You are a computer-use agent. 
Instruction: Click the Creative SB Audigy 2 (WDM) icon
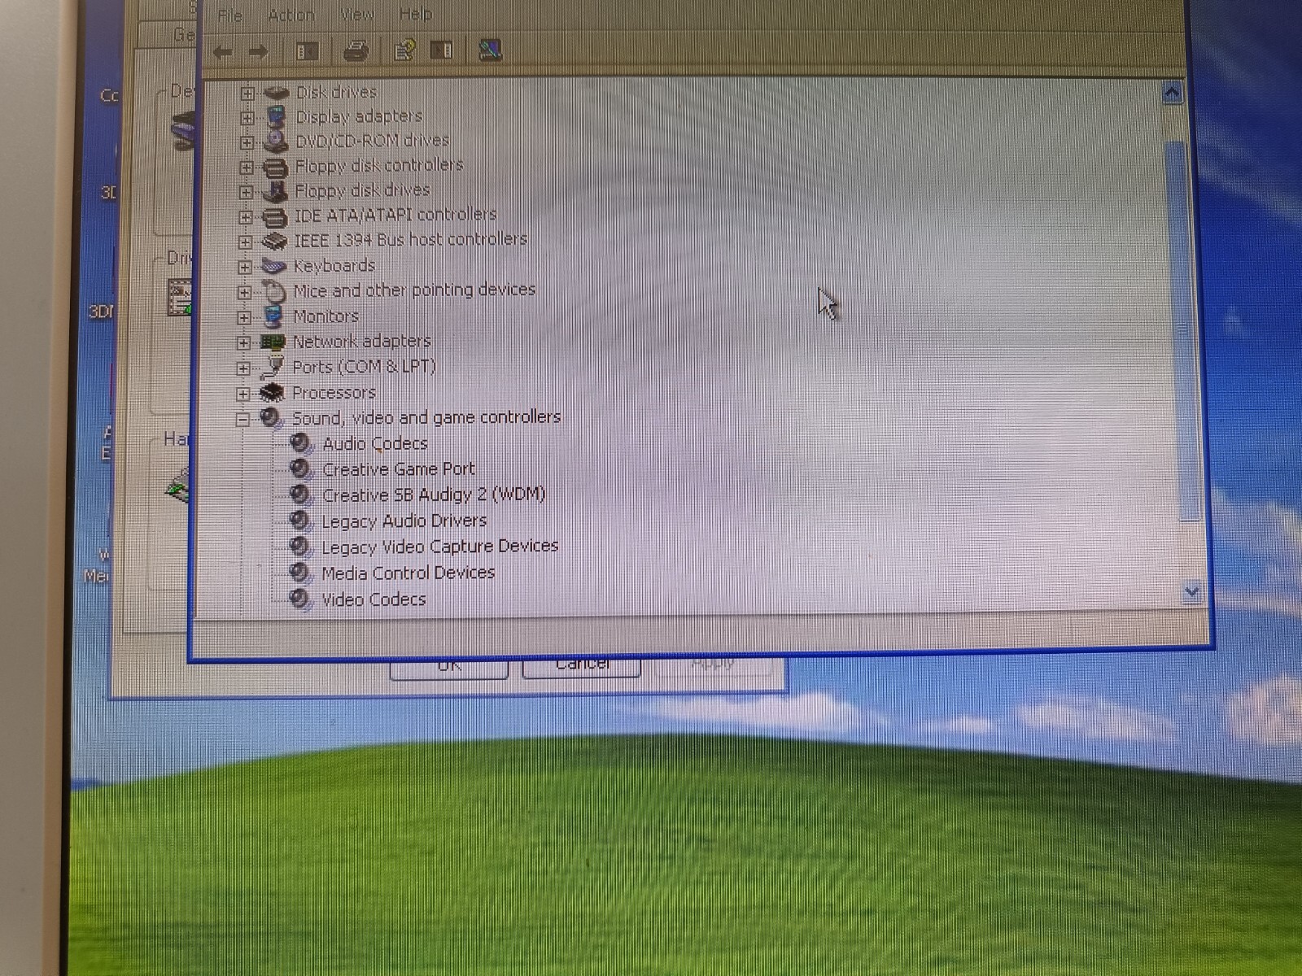click(x=301, y=495)
